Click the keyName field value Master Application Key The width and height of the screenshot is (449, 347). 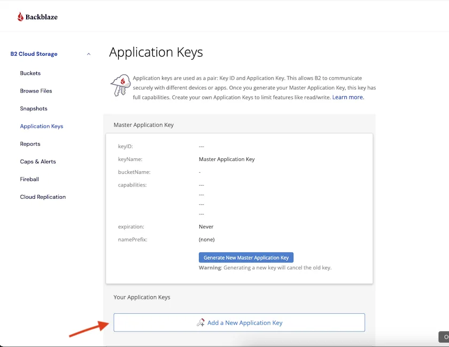(x=227, y=159)
